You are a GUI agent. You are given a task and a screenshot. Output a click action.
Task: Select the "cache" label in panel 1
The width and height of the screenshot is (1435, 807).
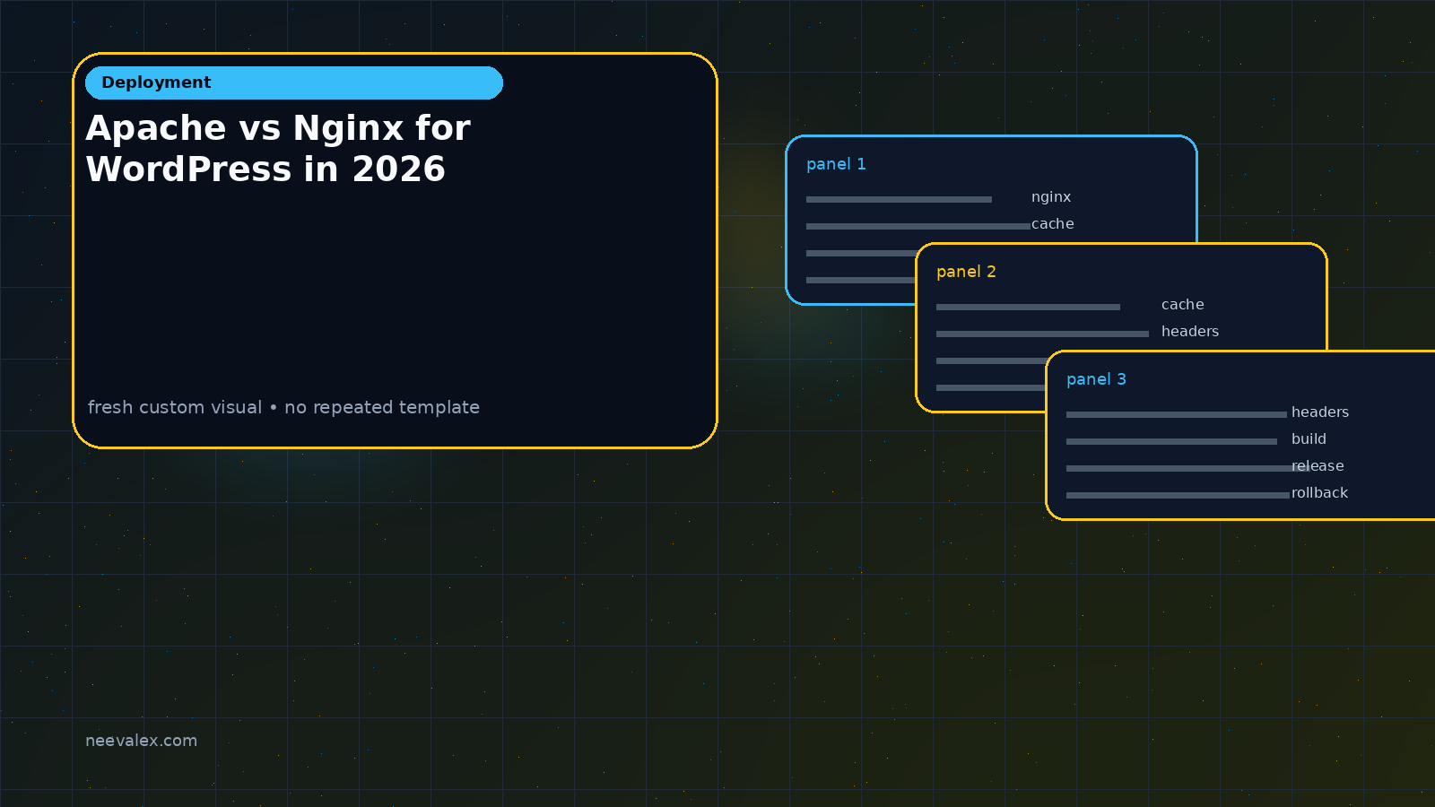tap(1052, 224)
